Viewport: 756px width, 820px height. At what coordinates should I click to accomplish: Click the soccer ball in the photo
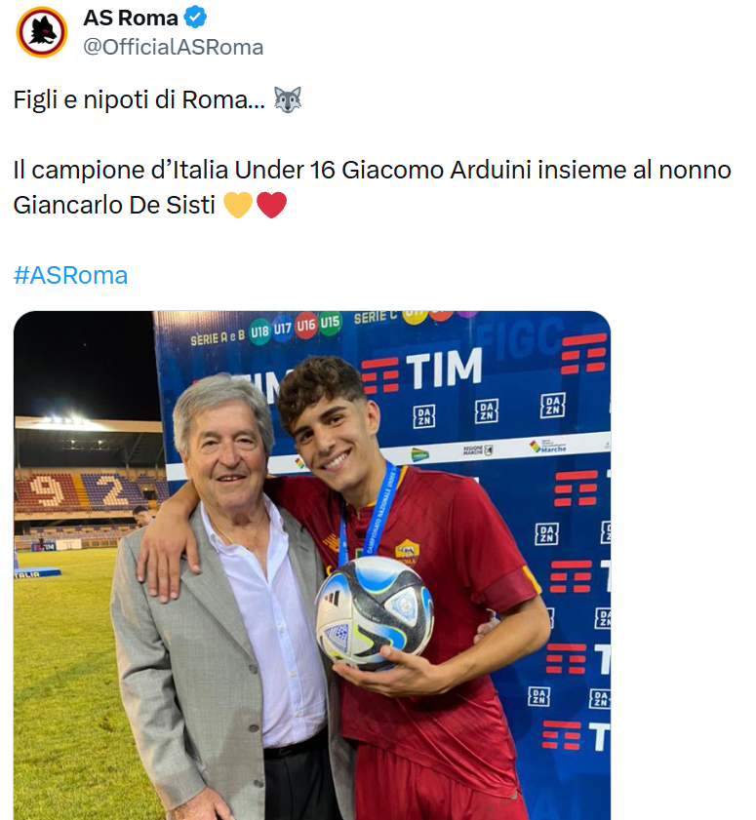[x=374, y=612]
